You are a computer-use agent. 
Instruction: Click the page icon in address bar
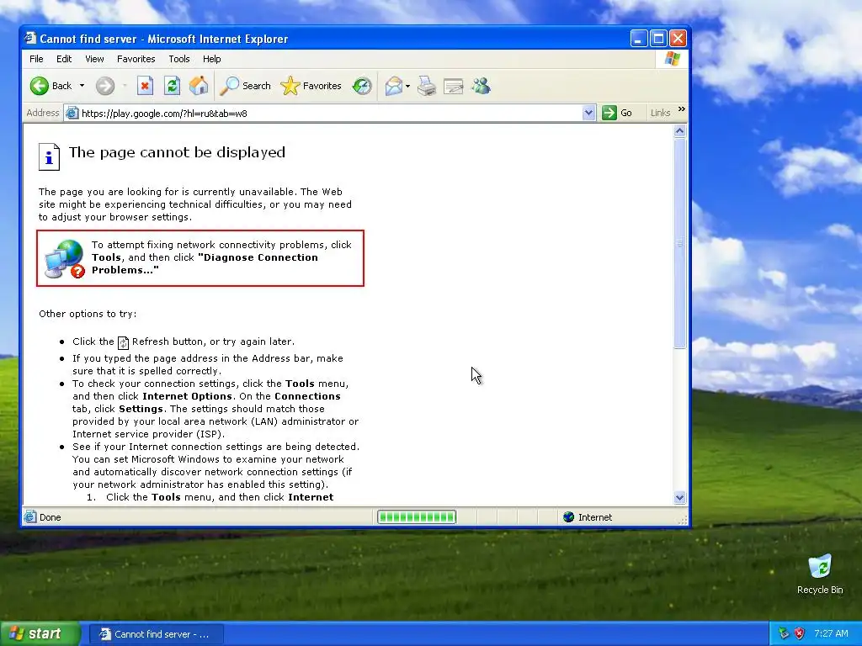pos(72,114)
